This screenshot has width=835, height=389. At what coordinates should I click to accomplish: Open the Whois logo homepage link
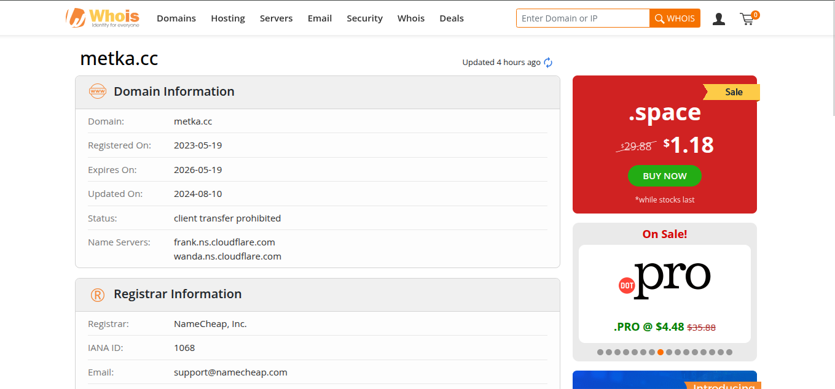coord(103,18)
